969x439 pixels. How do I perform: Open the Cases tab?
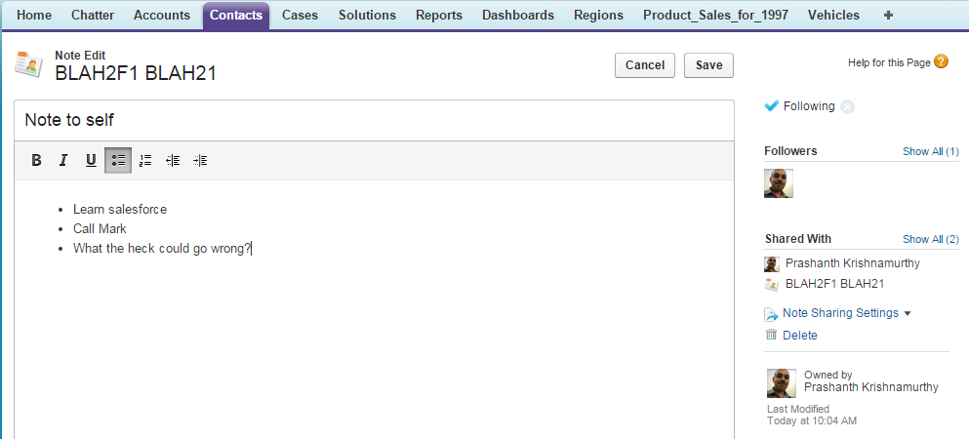point(301,15)
